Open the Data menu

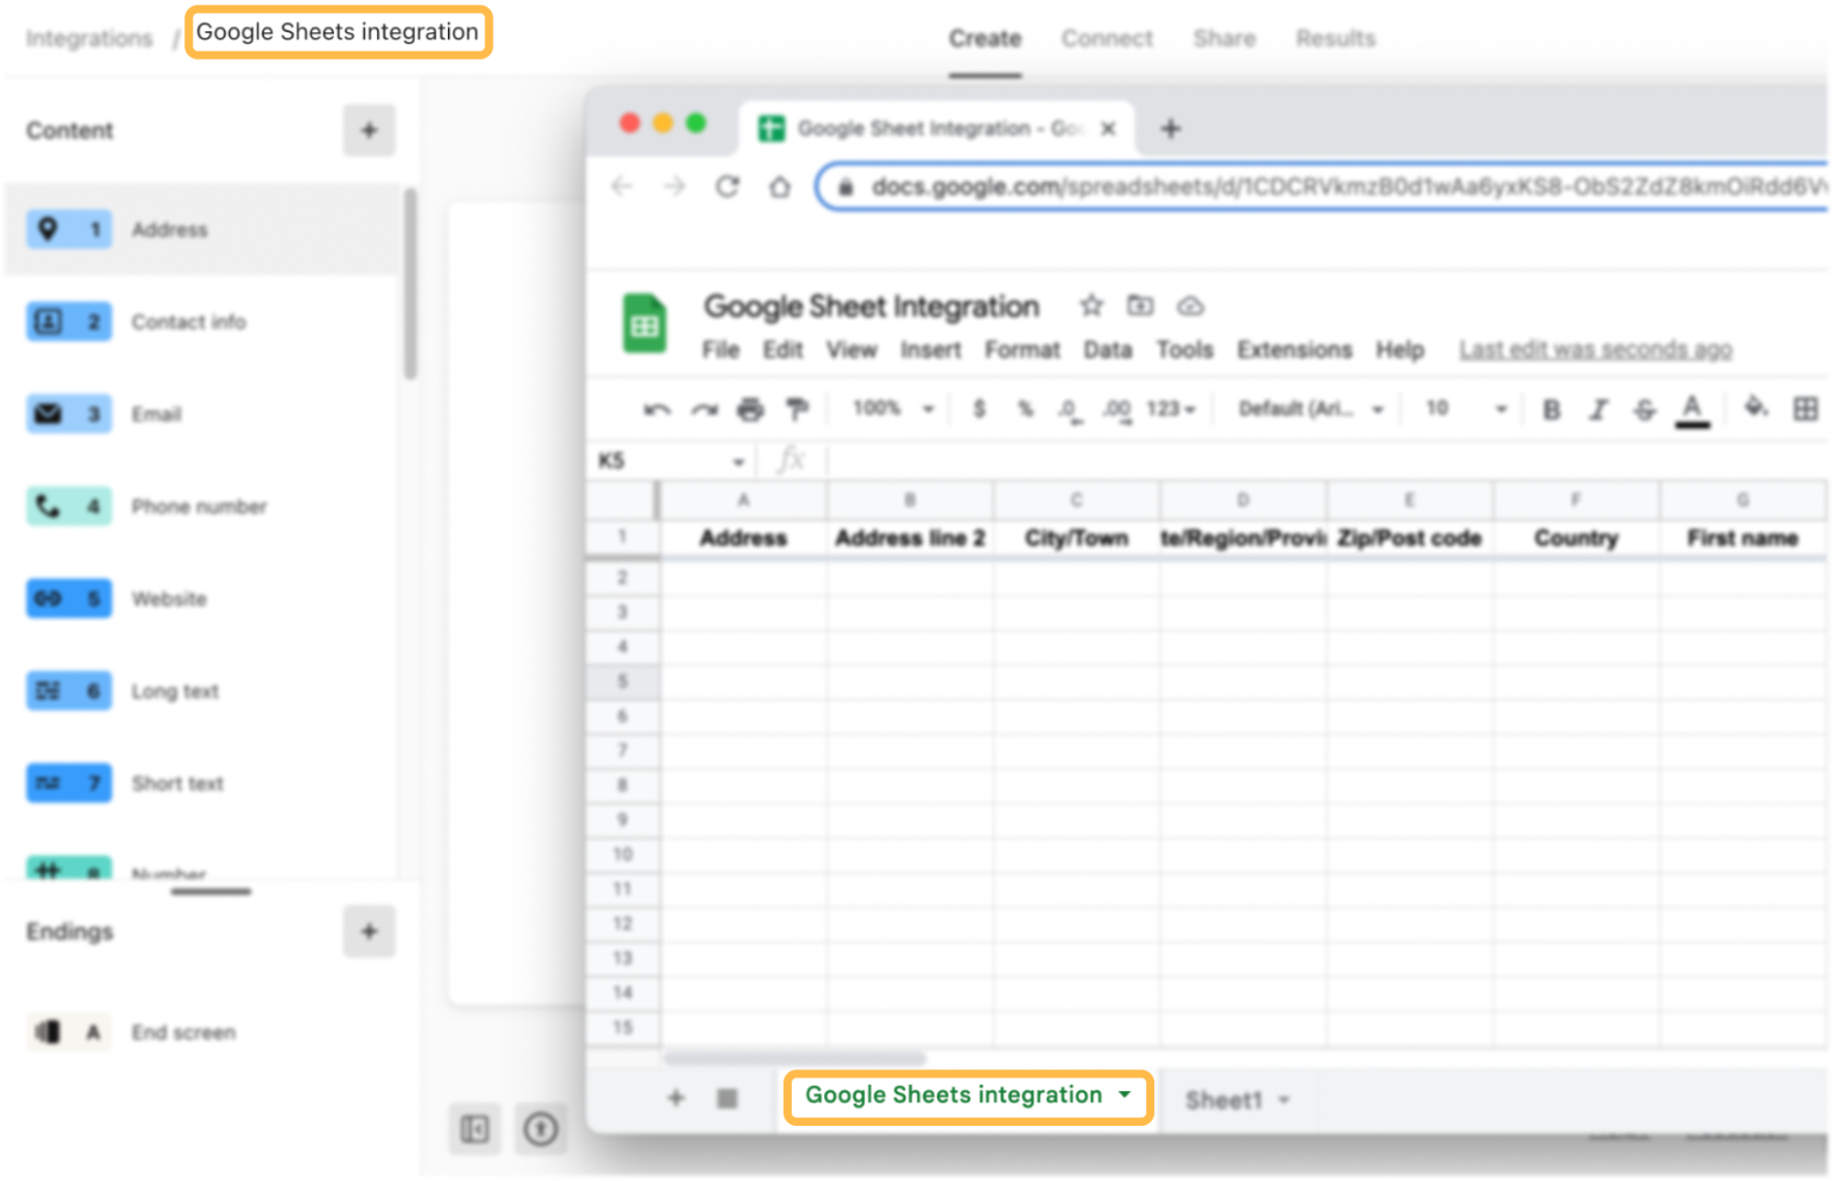1107,350
